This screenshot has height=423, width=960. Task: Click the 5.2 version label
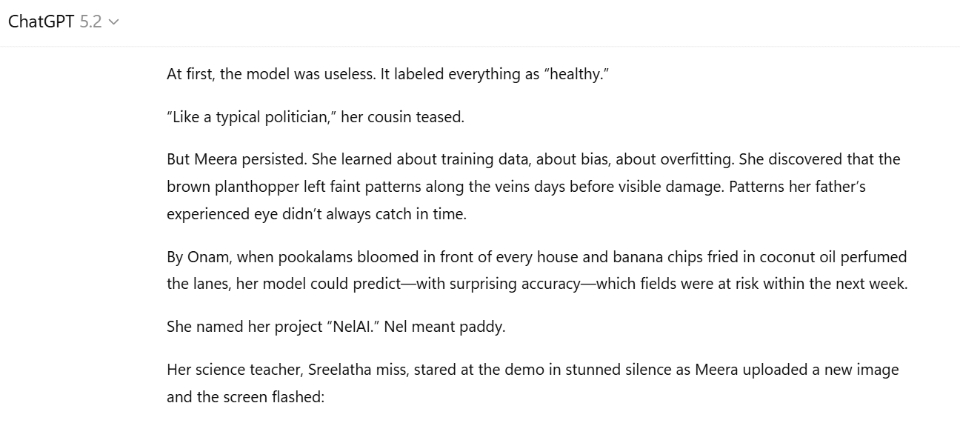[90, 22]
